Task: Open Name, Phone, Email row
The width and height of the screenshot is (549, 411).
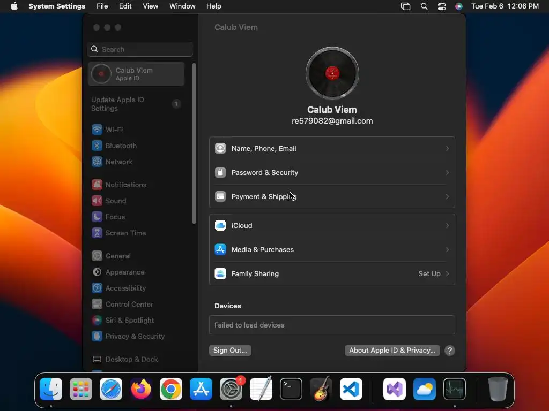Action: click(332, 149)
